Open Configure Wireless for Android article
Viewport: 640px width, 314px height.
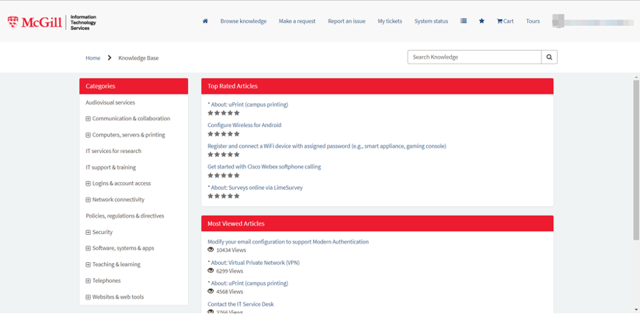244,125
